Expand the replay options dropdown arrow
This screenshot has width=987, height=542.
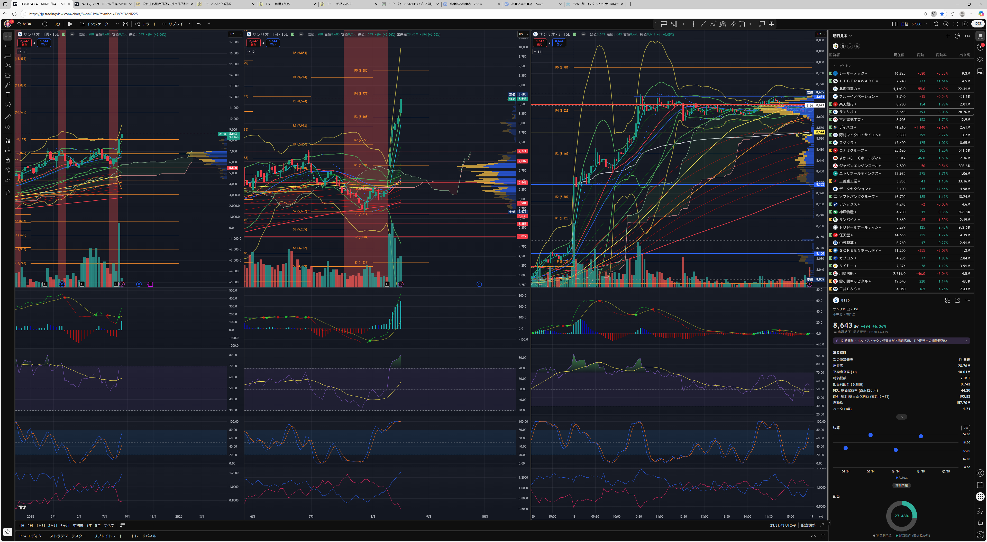click(188, 24)
